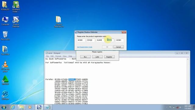195x110 pixels.
Task: Click the serial line starting with MJTBF
Action: click(x=71, y=96)
